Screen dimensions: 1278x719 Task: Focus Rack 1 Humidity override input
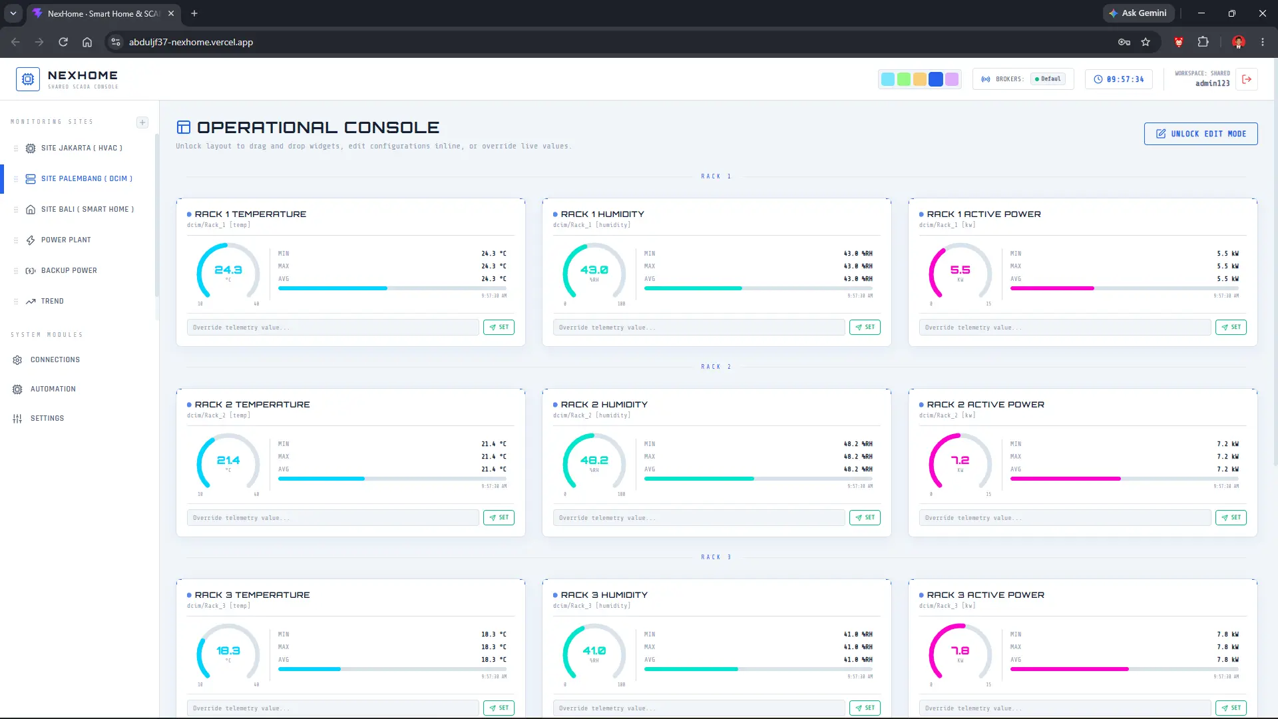click(699, 328)
